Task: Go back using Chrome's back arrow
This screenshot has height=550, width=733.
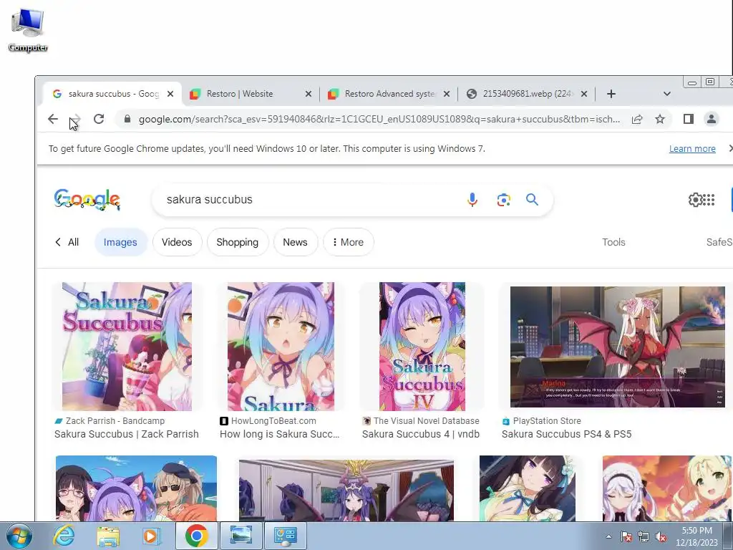Action: tap(53, 119)
